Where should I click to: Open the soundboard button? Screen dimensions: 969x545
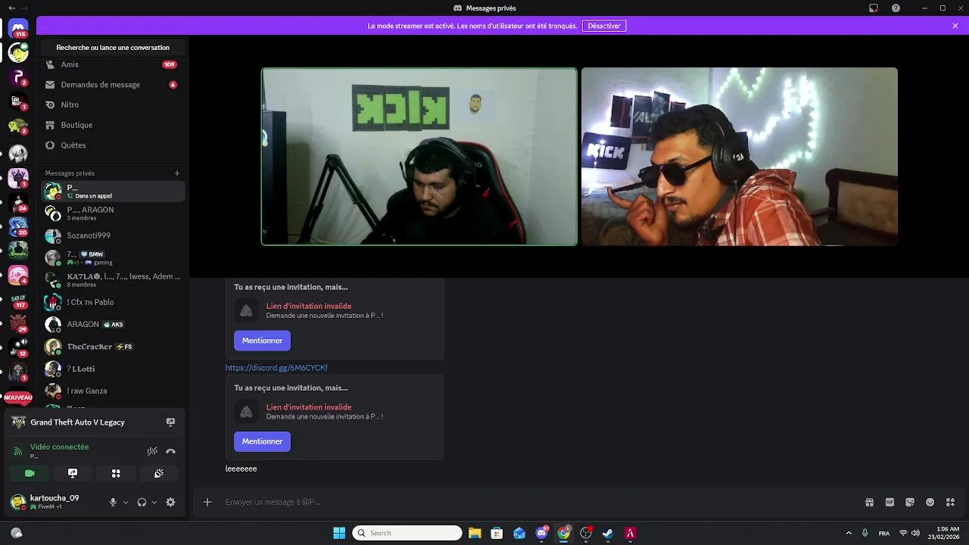pyautogui.click(x=159, y=473)
